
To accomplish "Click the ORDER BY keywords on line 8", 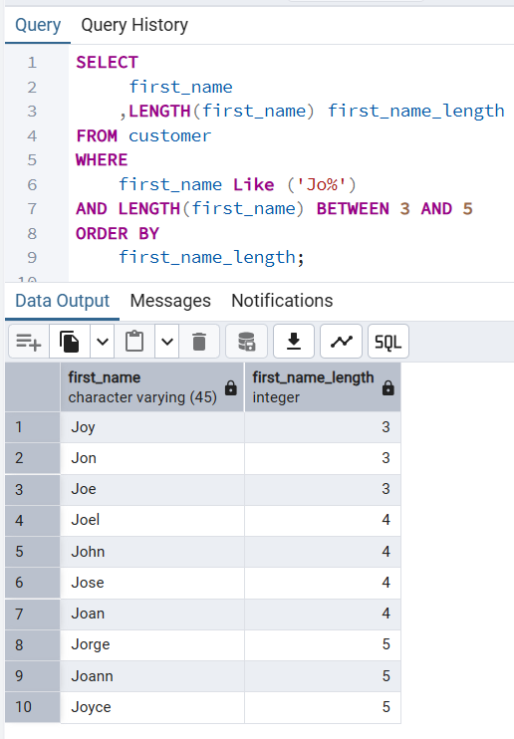I will [x=118, y=233].
